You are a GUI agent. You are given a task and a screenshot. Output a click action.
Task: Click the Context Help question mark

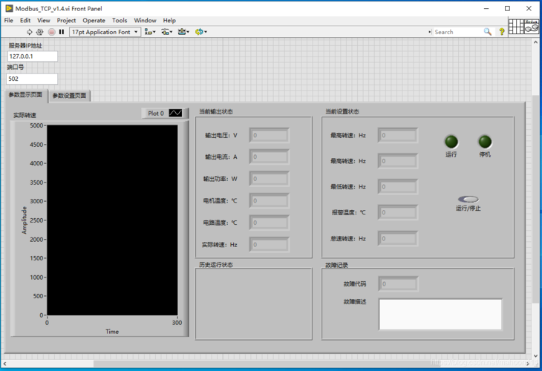click(502, 32)
